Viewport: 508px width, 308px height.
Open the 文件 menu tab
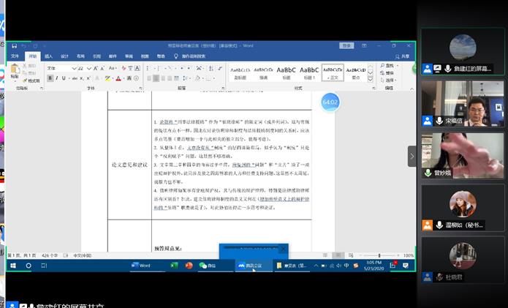[15, 56]
